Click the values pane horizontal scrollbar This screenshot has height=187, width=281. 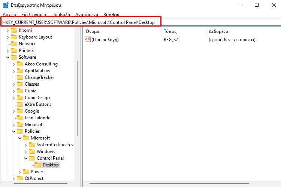coord(169,184)
